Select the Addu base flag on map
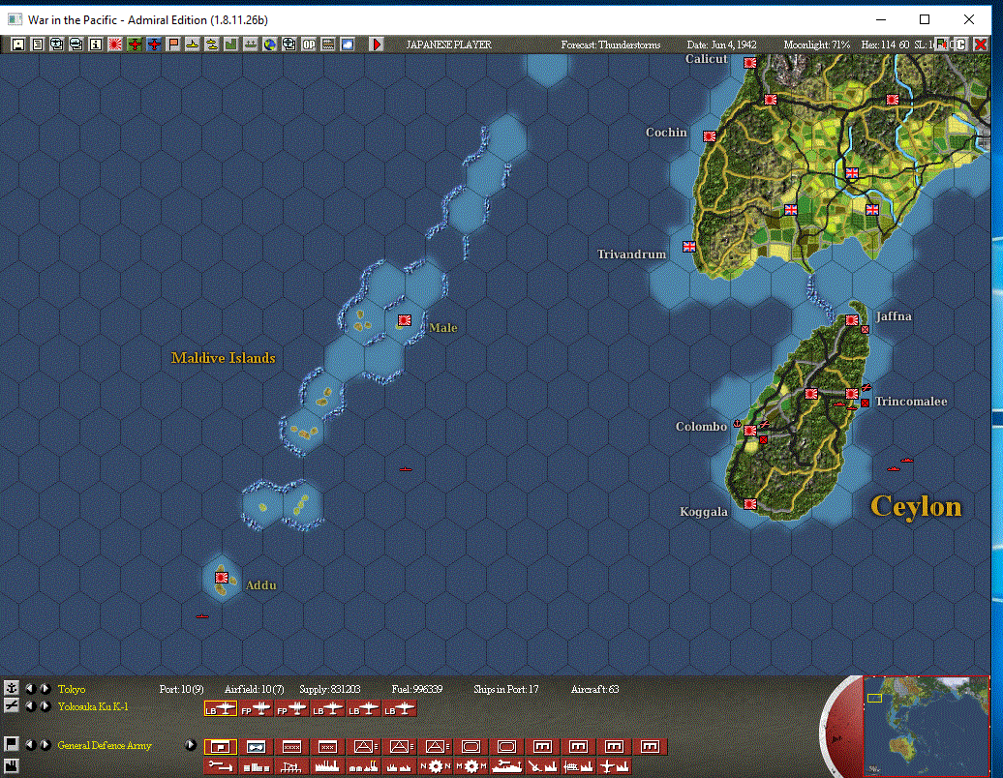Image resolution: width=1003 pixels, height=778 pixels. pyautogui.click(x=222, y=578)
